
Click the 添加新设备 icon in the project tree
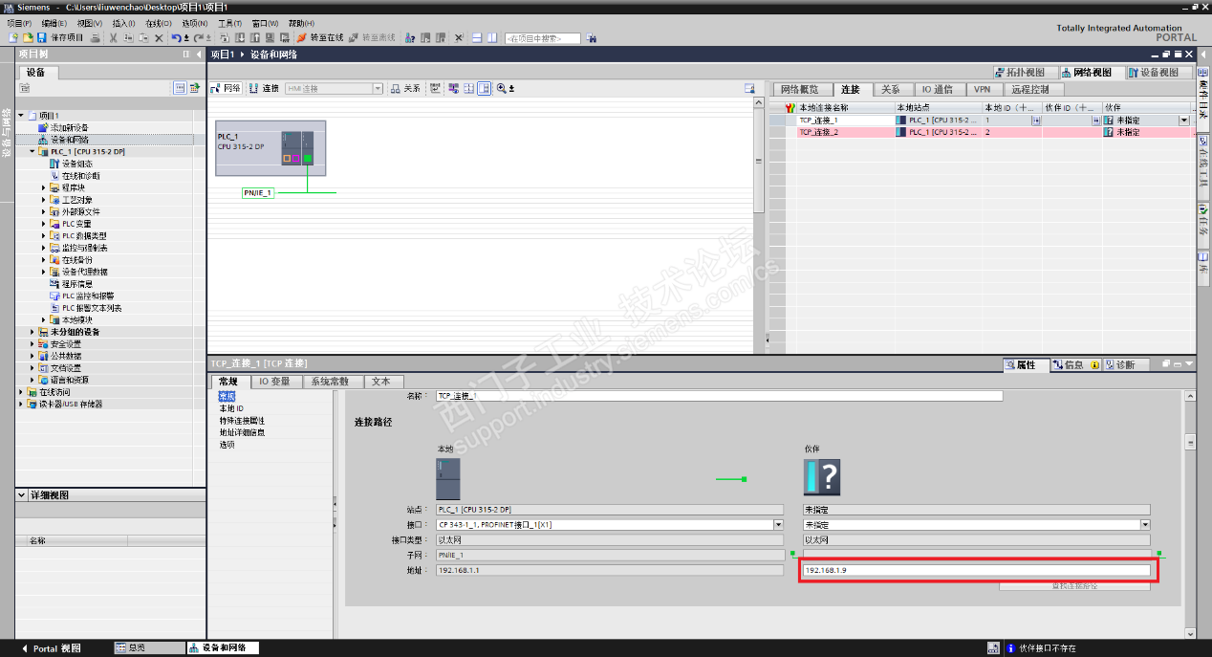42,127
